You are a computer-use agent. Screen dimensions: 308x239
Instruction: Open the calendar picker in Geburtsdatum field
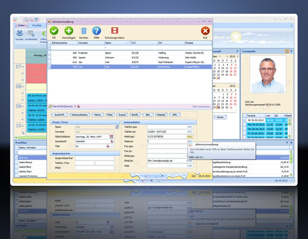(111, 137)
